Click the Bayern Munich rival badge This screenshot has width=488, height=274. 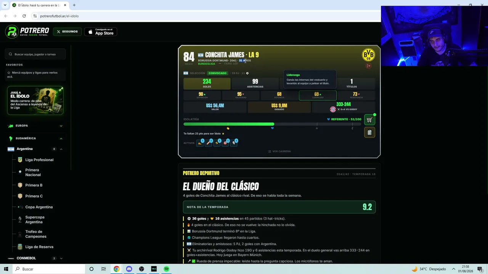[x=333, y=109]
